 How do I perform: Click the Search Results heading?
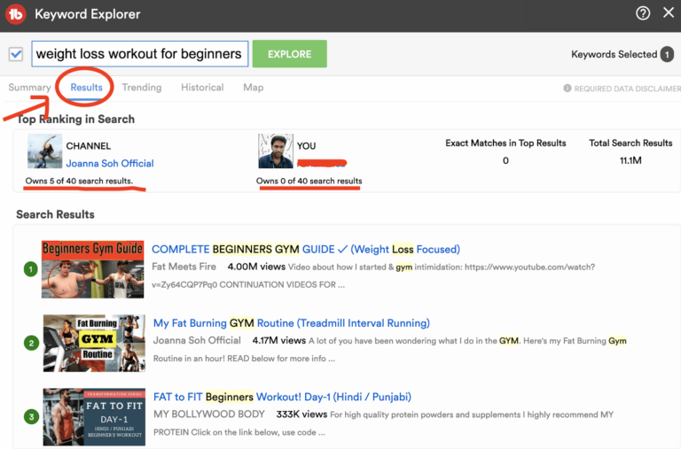click(x=55, y=214)
